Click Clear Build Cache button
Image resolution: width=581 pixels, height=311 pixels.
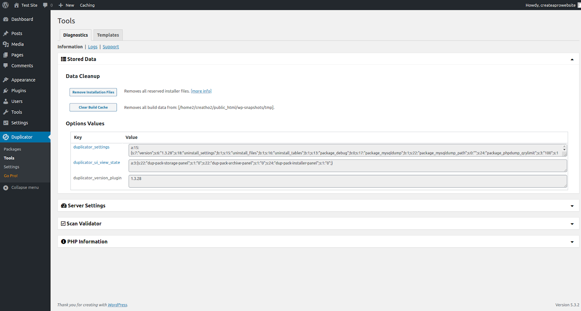coord(93,107)
